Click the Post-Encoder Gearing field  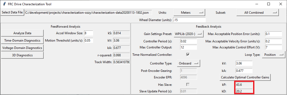point(189,71)
